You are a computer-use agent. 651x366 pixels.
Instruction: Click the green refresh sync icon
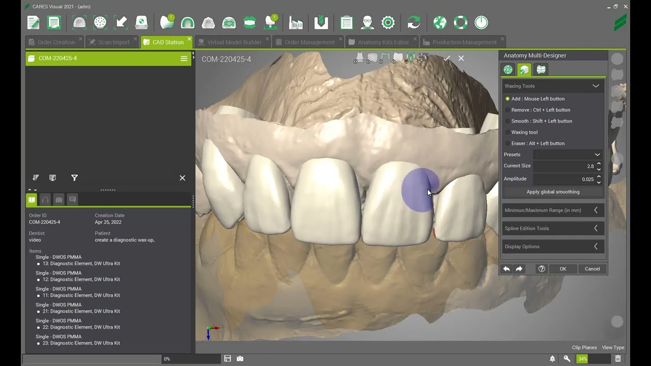(414, 22)
